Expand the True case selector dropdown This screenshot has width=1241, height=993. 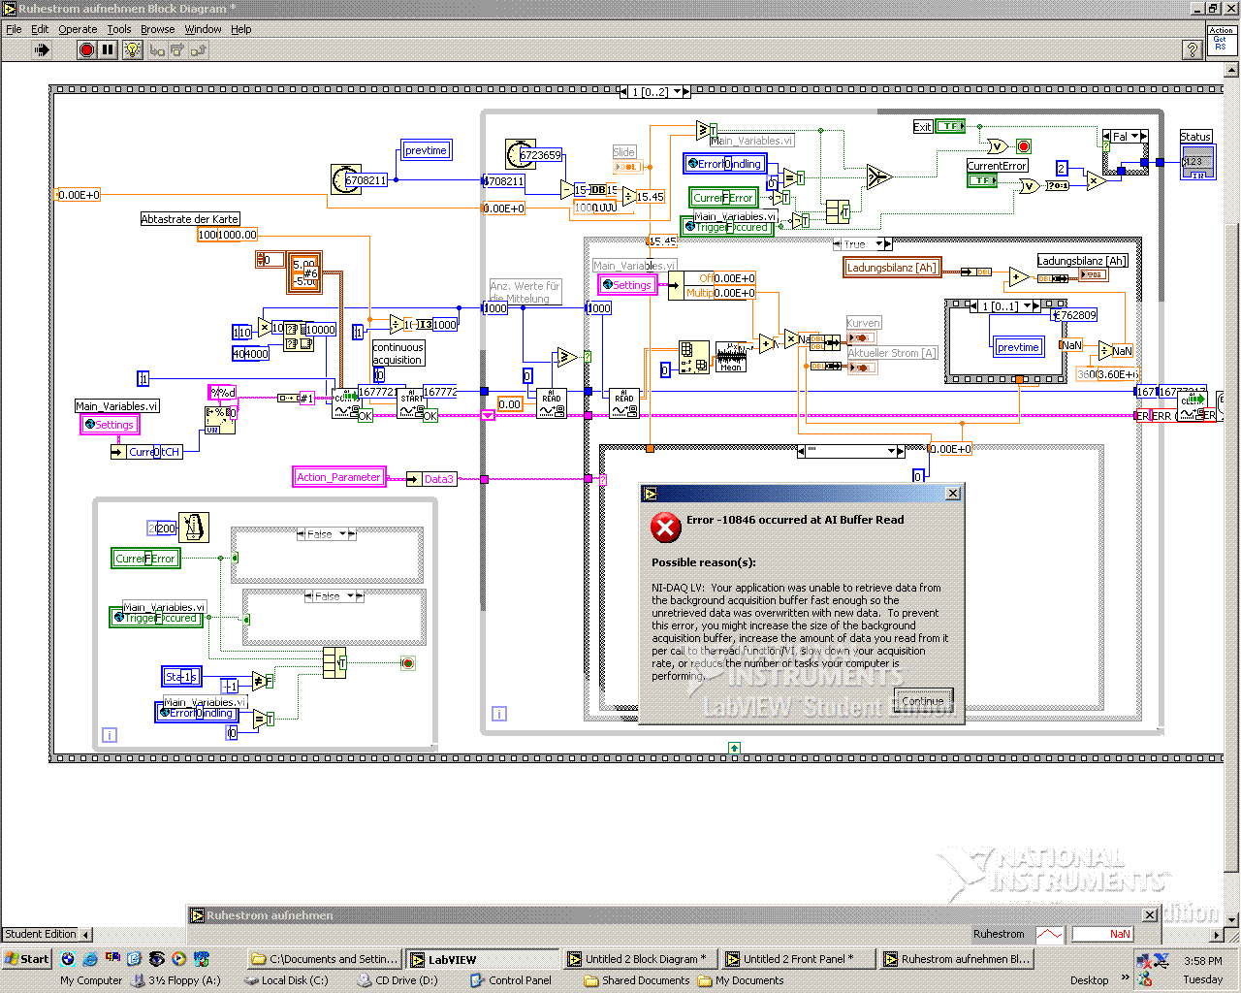tap(880, 244)
